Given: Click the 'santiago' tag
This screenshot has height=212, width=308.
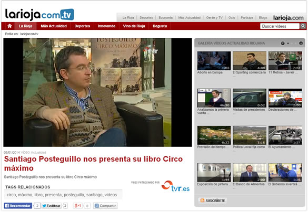Looking at the screenshot, I should click(x=94, y=195).
